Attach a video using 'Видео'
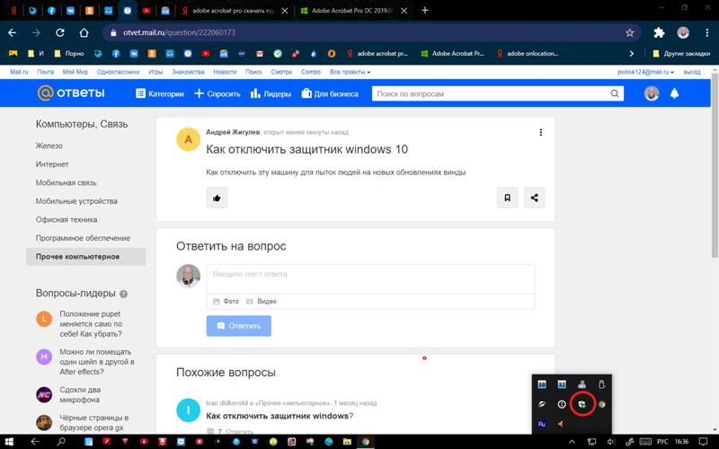 coord(262,302)
